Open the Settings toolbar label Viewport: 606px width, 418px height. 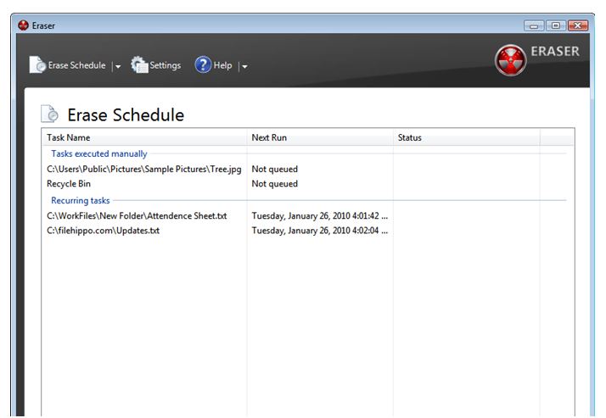[166, 65]
